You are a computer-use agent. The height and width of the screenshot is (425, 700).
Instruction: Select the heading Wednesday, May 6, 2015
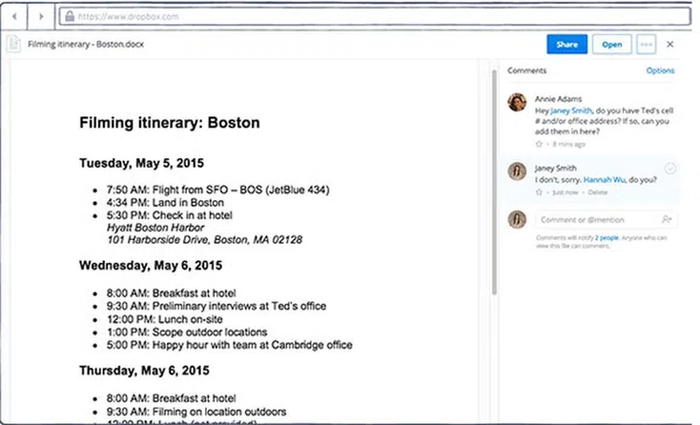[151, 266]
